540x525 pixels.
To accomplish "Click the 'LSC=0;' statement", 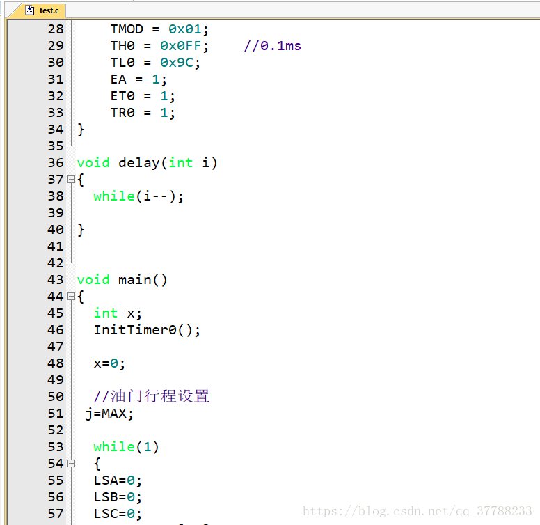I will (x=118, y=514).
